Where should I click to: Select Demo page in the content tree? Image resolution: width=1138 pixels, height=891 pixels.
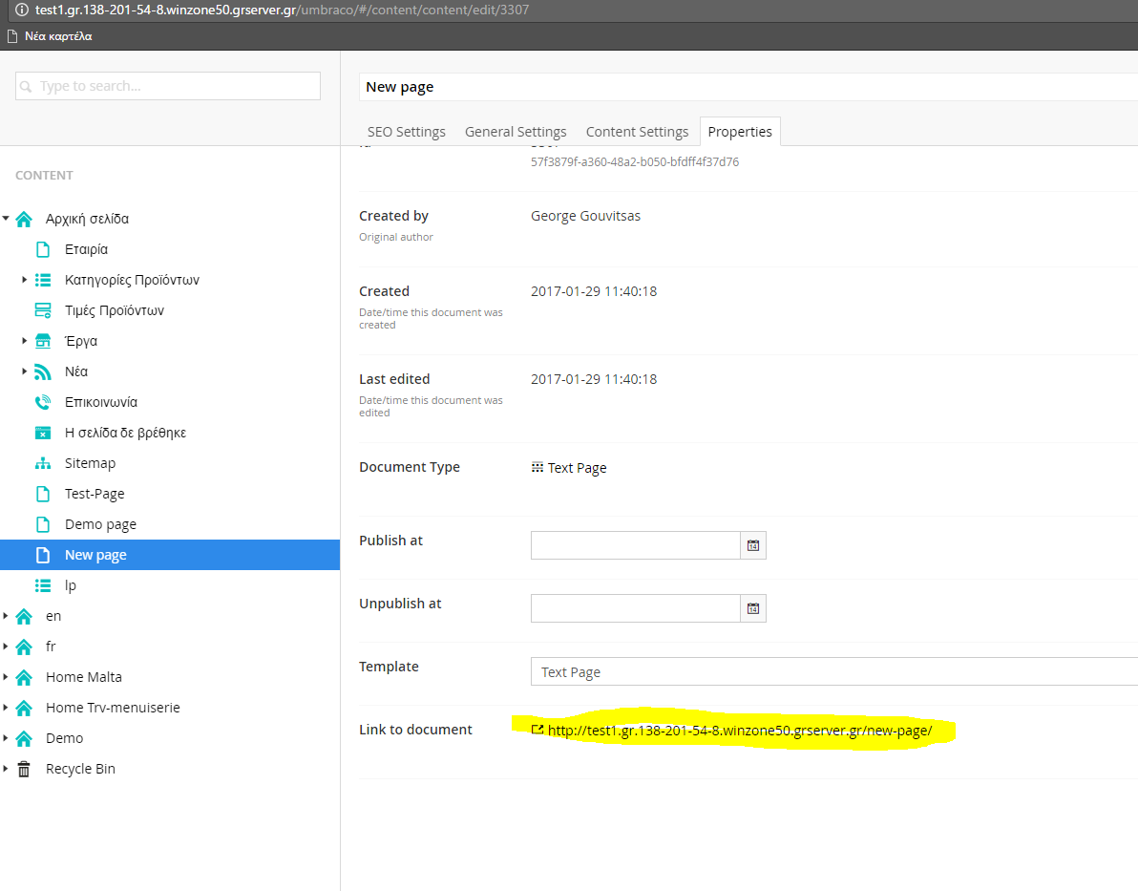(x=100, y=524)
